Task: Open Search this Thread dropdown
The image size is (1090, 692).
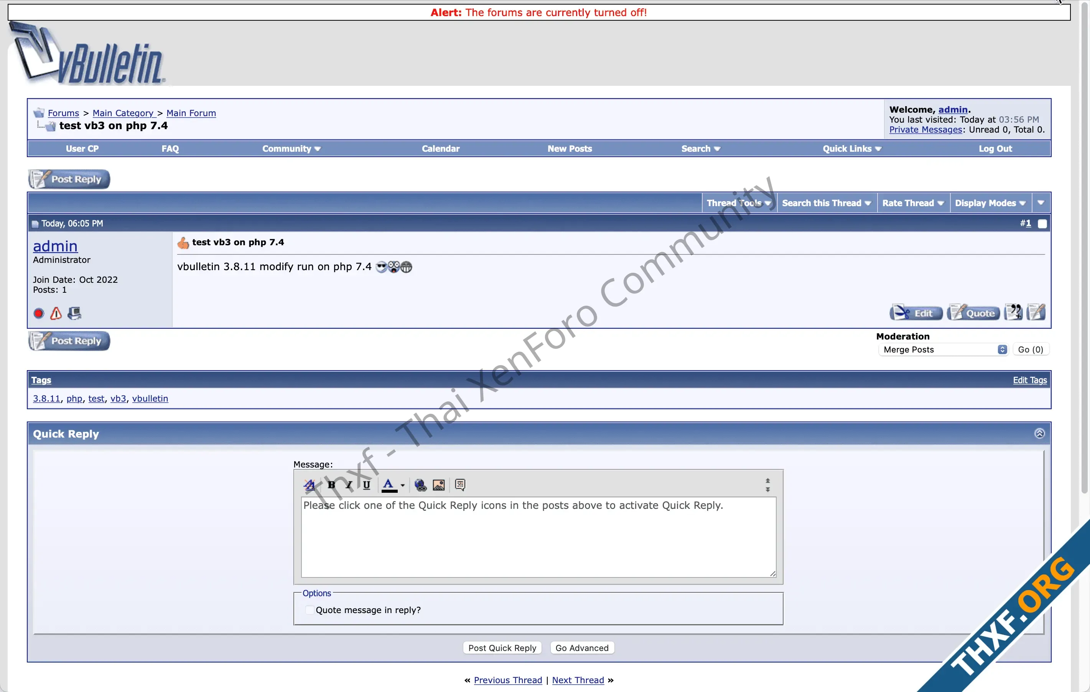Action: 827,203
